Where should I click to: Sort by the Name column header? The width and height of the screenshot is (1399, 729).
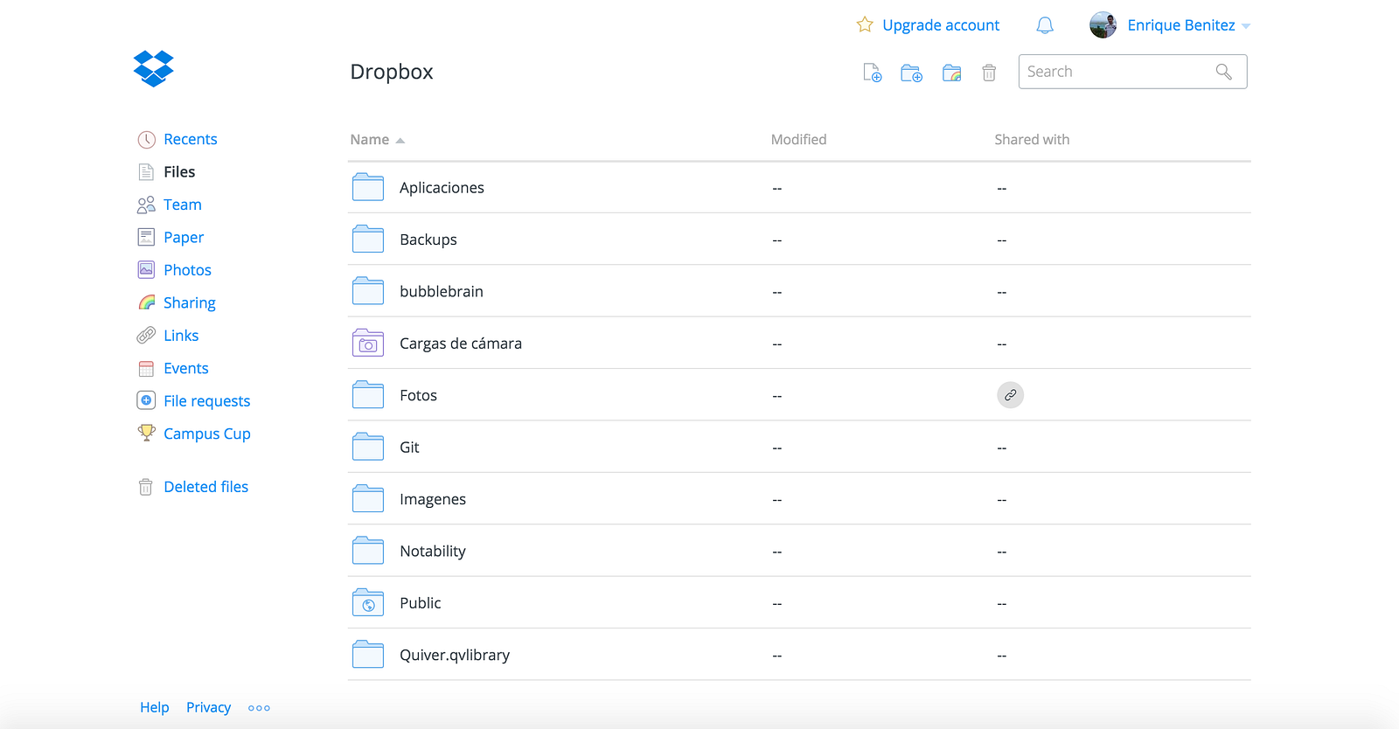tap(370, 140)
